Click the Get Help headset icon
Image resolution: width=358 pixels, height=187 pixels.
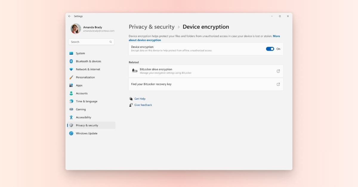(131, 99)
